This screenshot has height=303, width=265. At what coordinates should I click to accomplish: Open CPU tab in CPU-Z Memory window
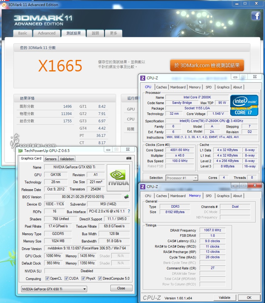click(148, 196)
